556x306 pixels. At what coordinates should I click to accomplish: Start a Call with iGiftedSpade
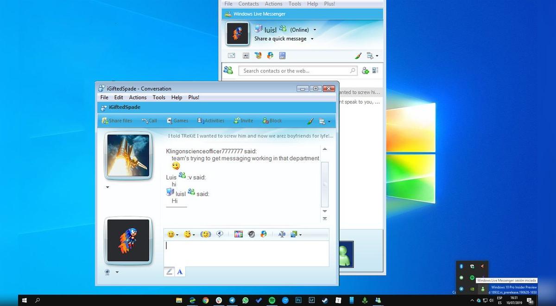point(149,121)
